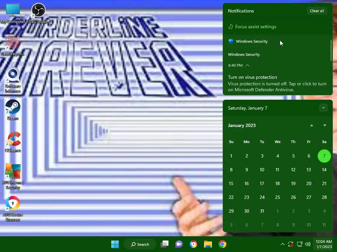337x252 pixels.
Task: Click the Saturday, January 7 date heading
Action: tap(247, 108)
